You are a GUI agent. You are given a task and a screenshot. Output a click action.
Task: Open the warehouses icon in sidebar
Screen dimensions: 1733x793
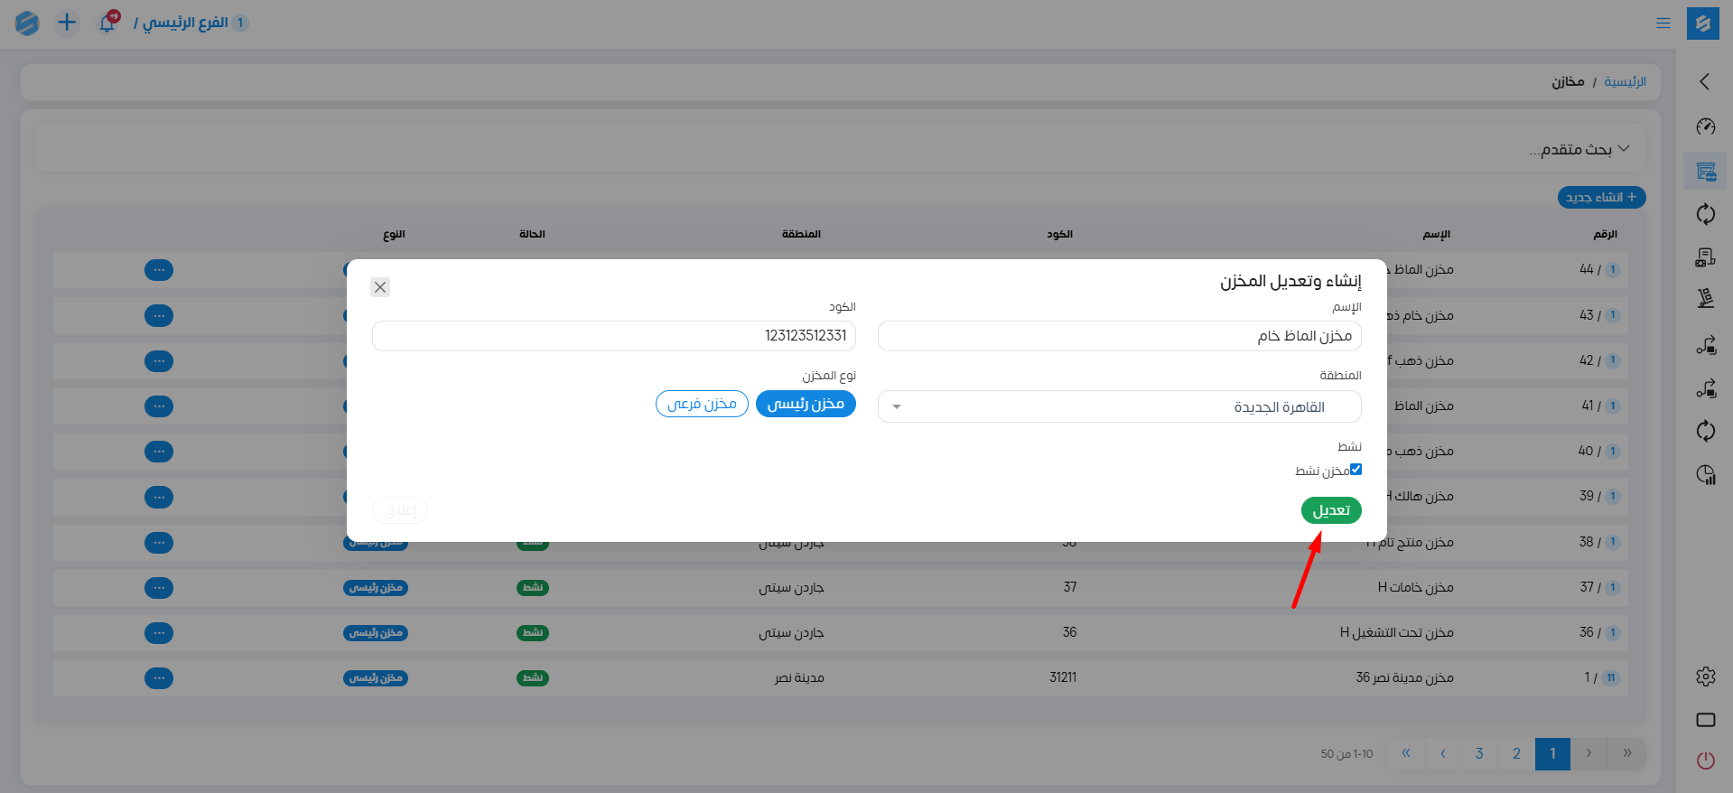click(1705, 171)
